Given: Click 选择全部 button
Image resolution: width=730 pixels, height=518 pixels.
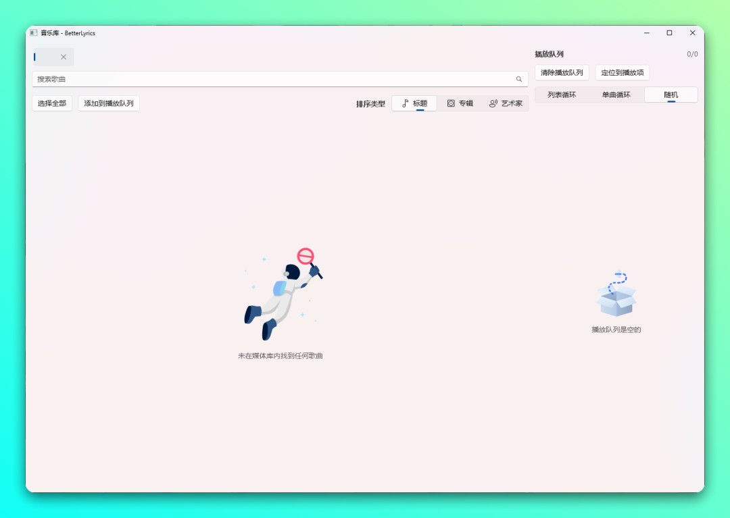Looking at the screenshot, I should [x=51, y=103].
